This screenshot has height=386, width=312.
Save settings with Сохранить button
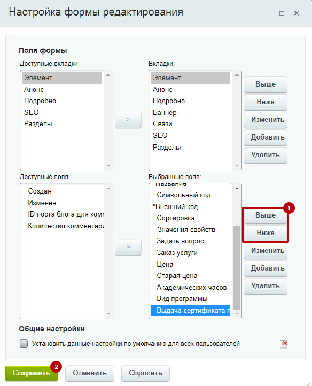tap(32, 373)
